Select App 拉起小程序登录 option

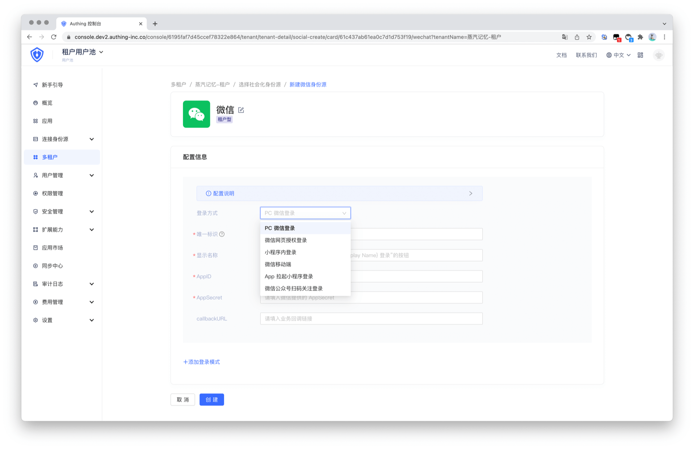[288, 277]
